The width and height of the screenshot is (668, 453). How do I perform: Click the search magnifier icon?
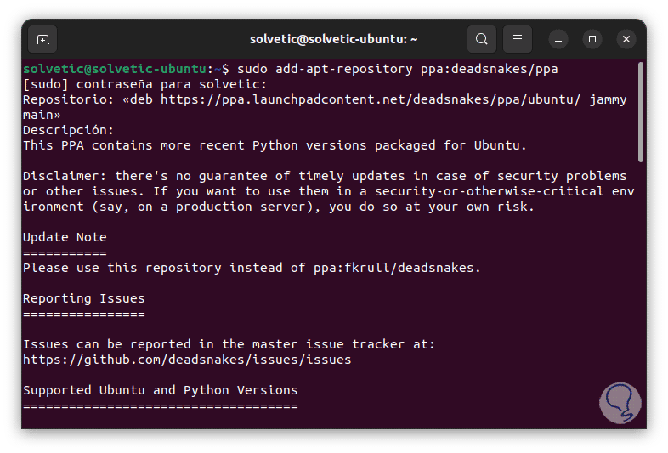(x=482, y=39)
